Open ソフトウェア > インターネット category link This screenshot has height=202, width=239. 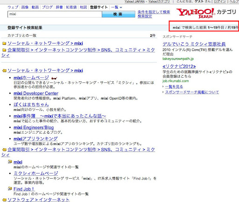point(38,200)
